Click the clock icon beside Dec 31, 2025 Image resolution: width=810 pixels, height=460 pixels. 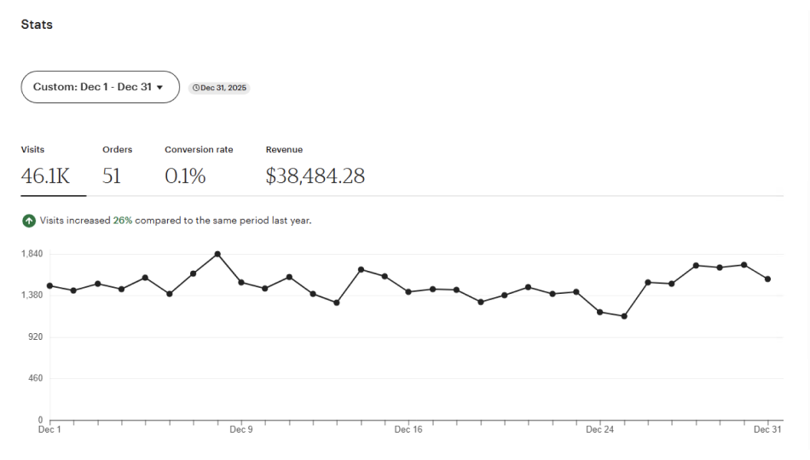coord(196,88)
